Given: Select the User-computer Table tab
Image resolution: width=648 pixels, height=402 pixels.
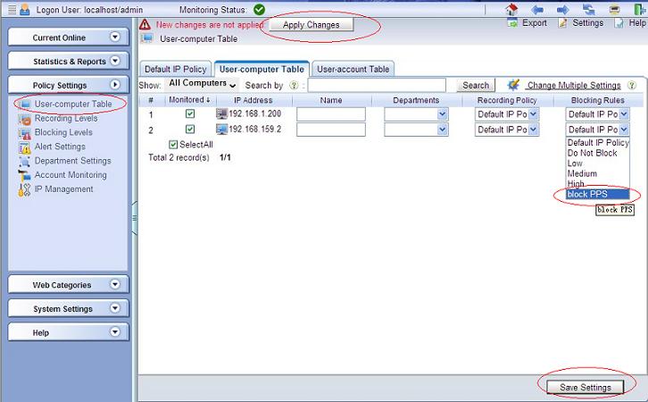Looking at the screenshot, I should [262, 69].
